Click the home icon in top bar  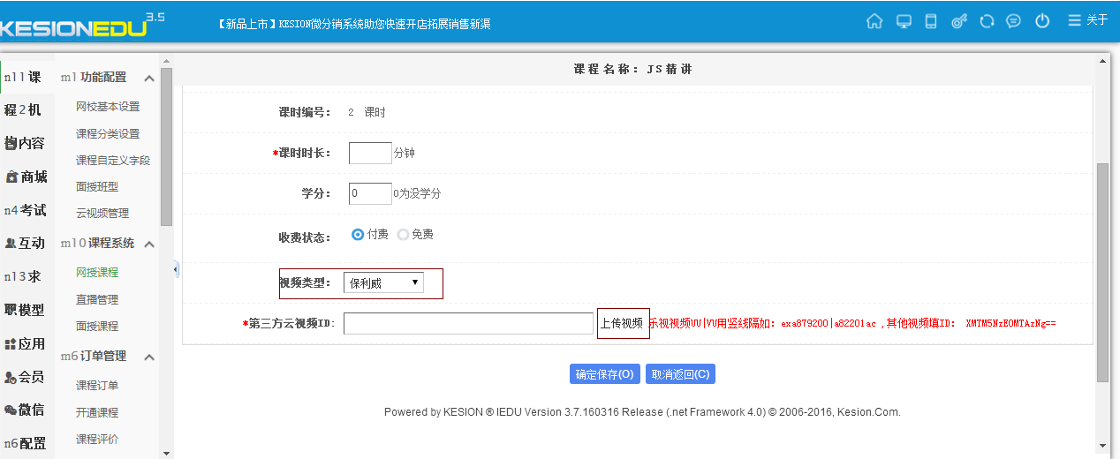click(x=874, y=21)
